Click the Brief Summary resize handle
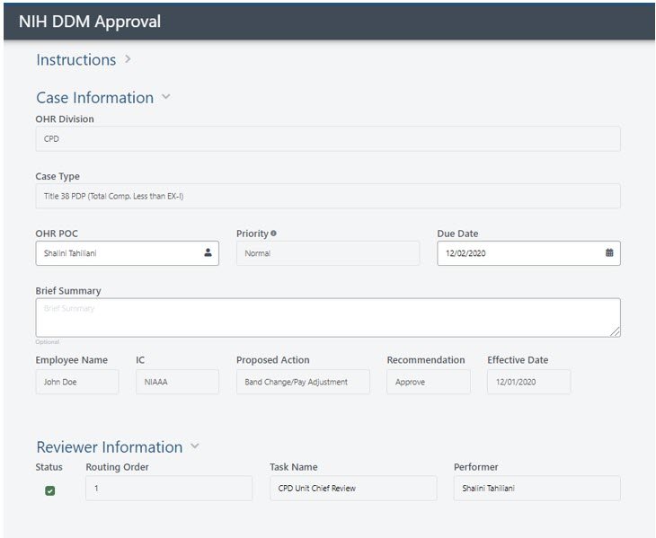Viewport: 656px width, 538px height. (x=615, y=332)
